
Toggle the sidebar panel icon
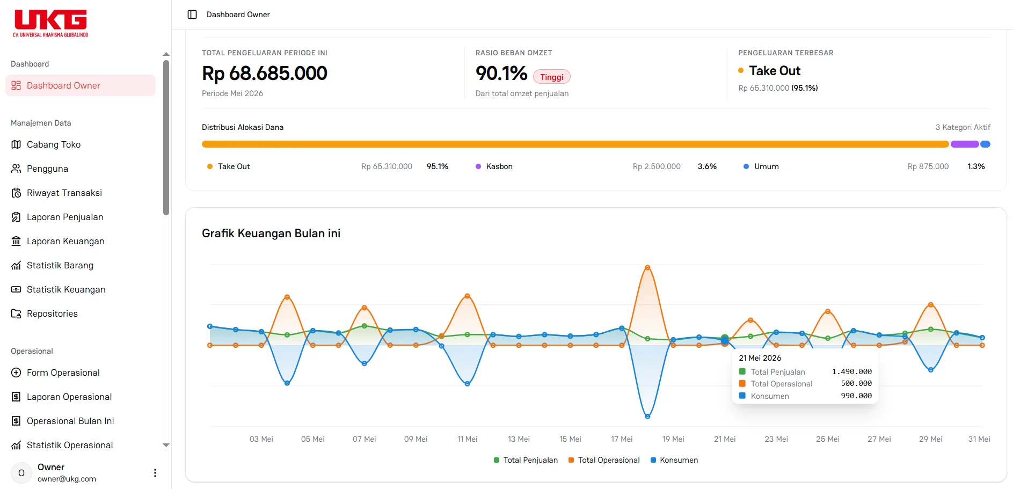click(x=192, y=14)
